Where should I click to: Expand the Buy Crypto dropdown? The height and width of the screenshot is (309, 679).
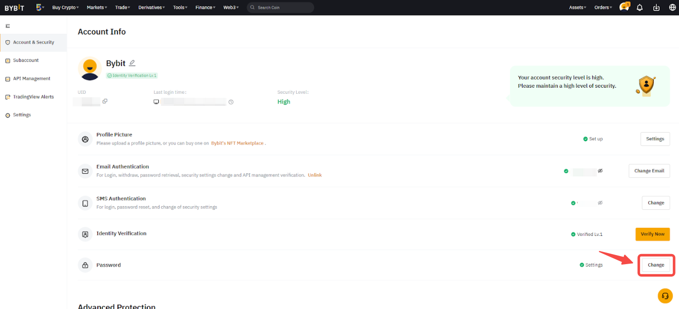[66, 8]
